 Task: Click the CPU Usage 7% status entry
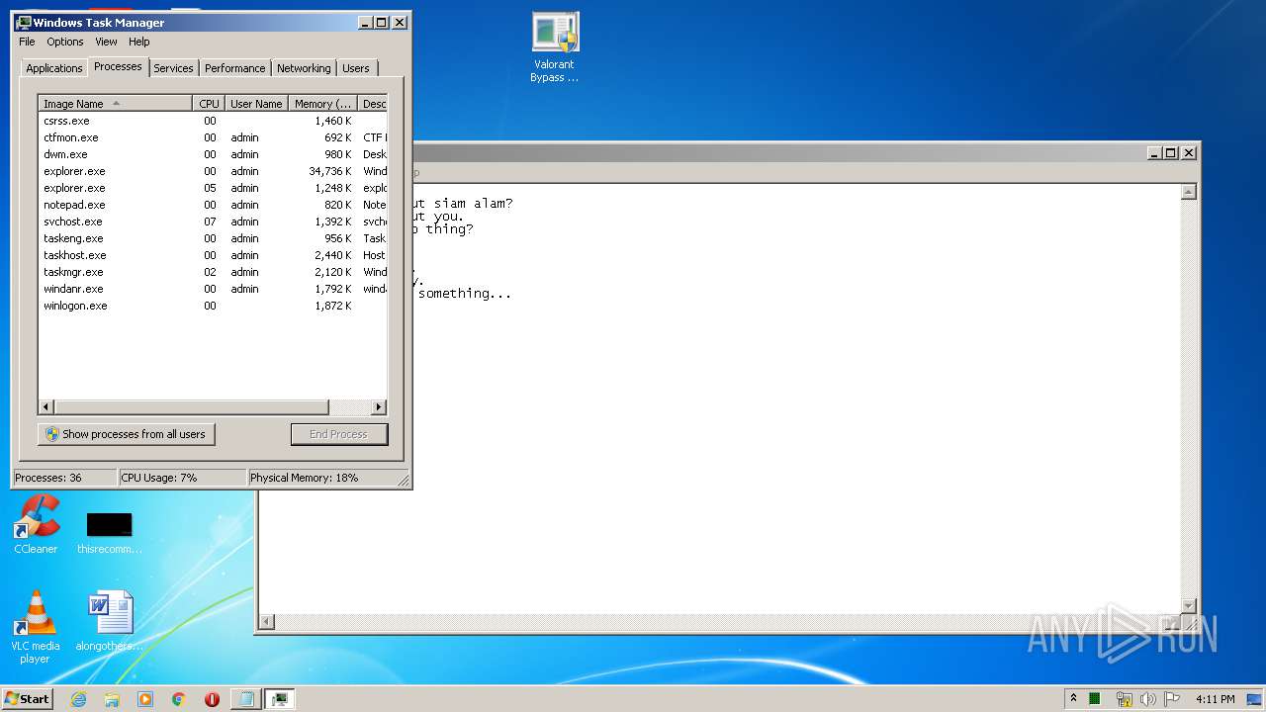click(182, 478)
